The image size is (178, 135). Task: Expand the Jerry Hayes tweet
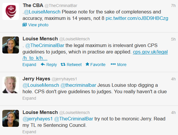click(29, 98)
